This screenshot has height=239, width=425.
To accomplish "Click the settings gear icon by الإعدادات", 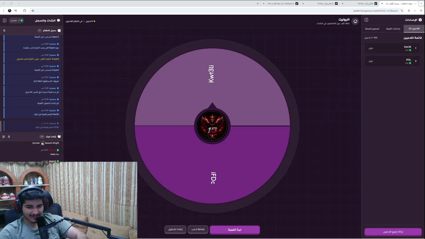I will click(420, 20).
